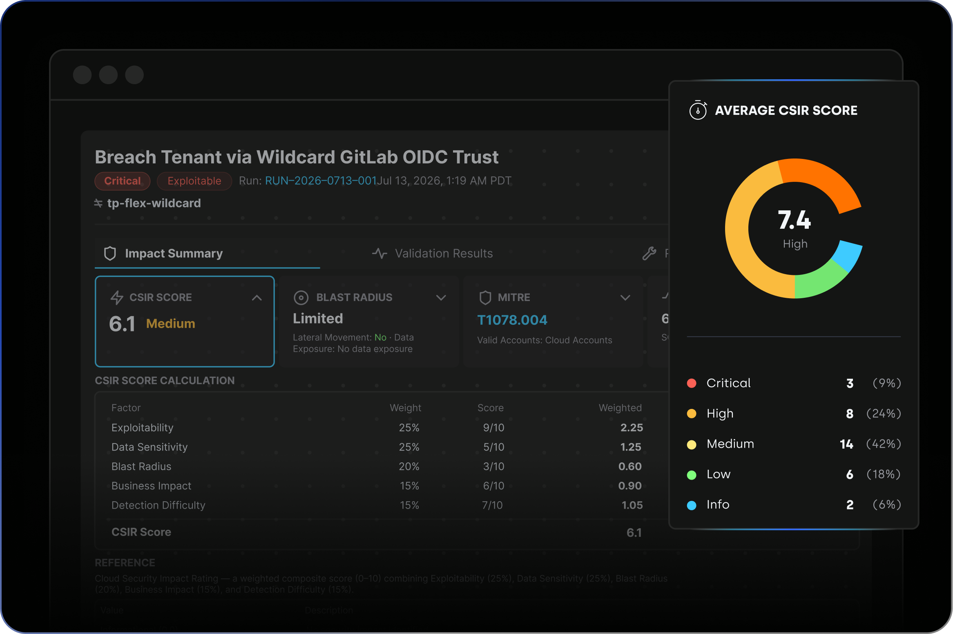The width and height of the screenshot is (953, 634).
Task: Click the Breach Tenant finding title
Action: coord(297,157)
